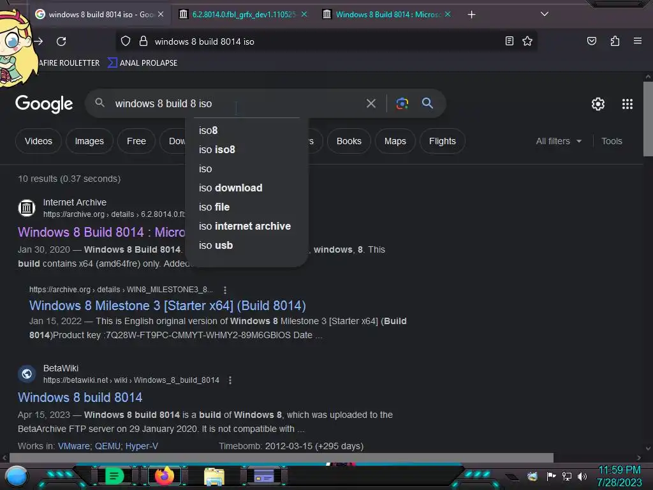The width and height of the screenshot is (653, 490).
Task: Expand the list all tabs chevron
Action: coord(544,14)
